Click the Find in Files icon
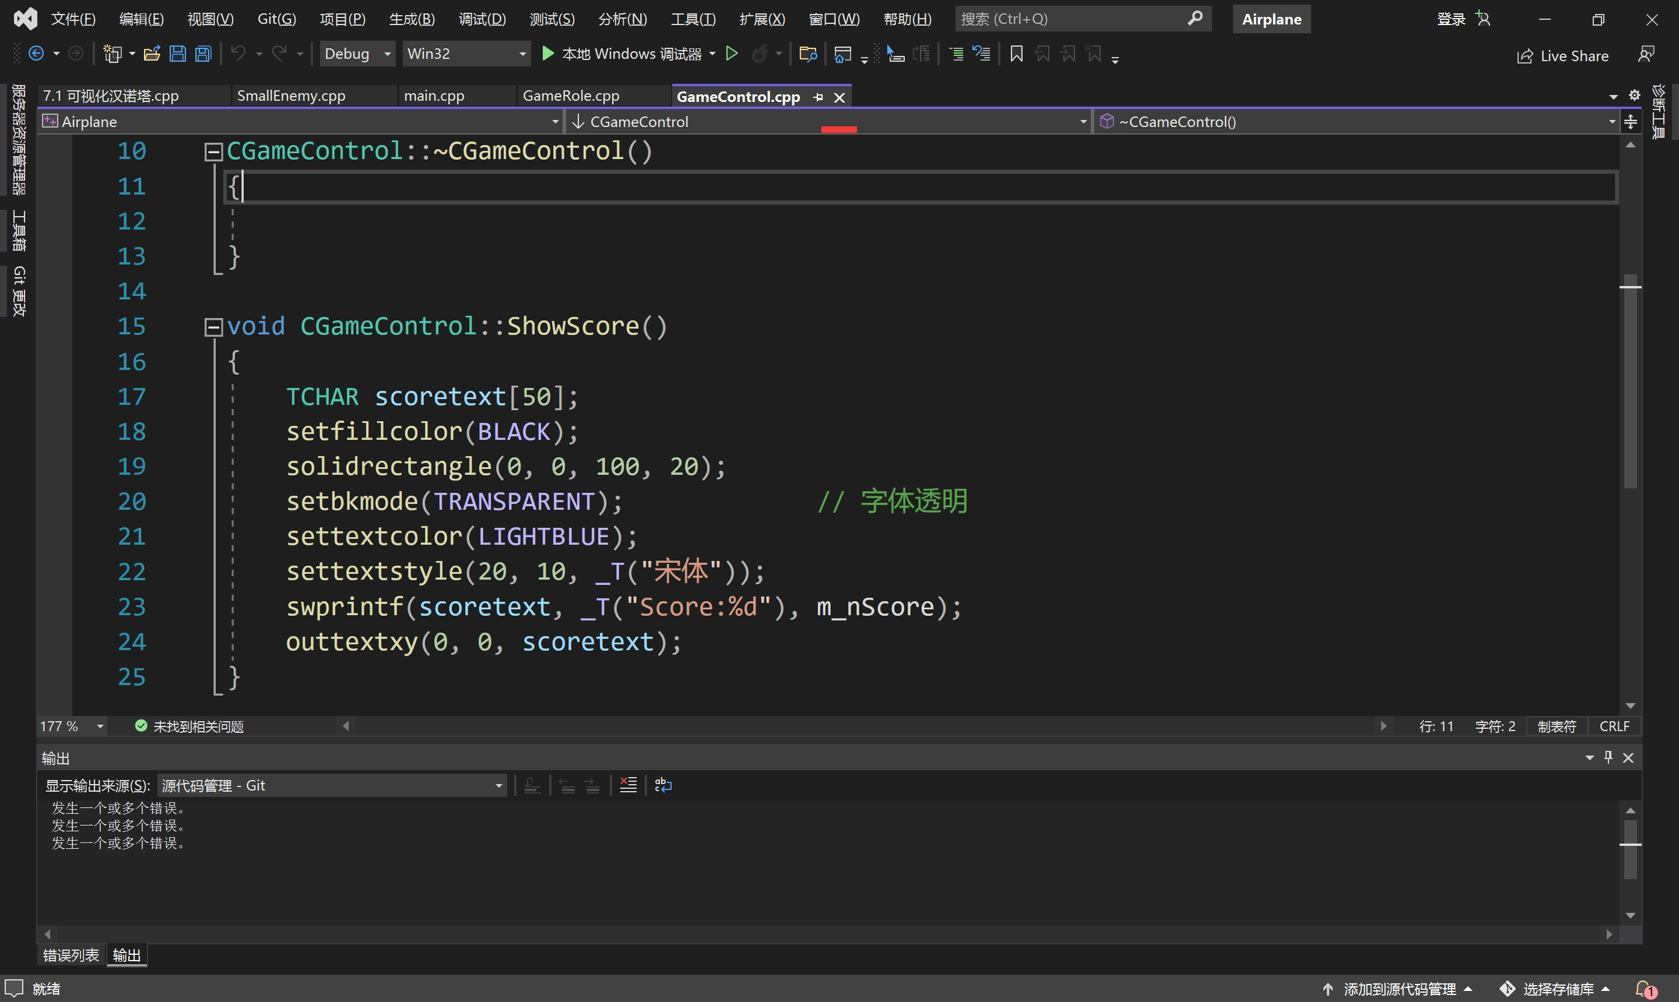 tap(807, 54)
